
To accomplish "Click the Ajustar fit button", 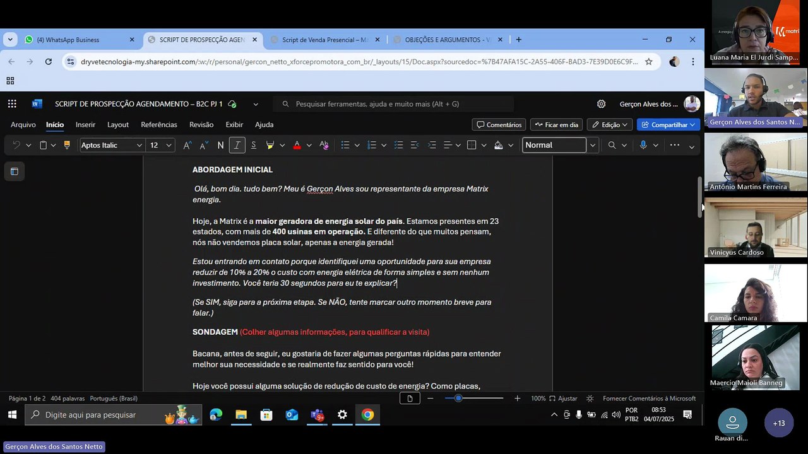I will point(563,399).
